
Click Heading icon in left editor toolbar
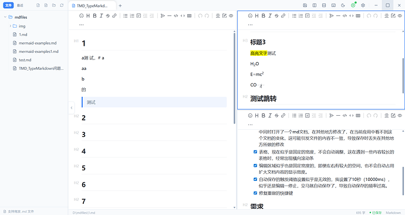[88, 16]
